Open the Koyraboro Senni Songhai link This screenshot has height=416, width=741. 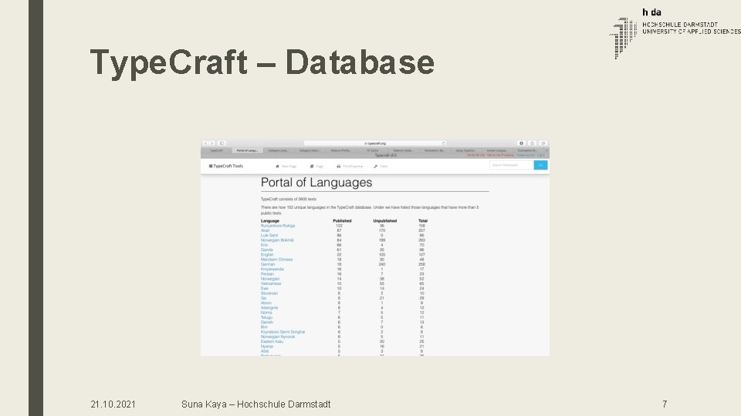coord(283,332)
